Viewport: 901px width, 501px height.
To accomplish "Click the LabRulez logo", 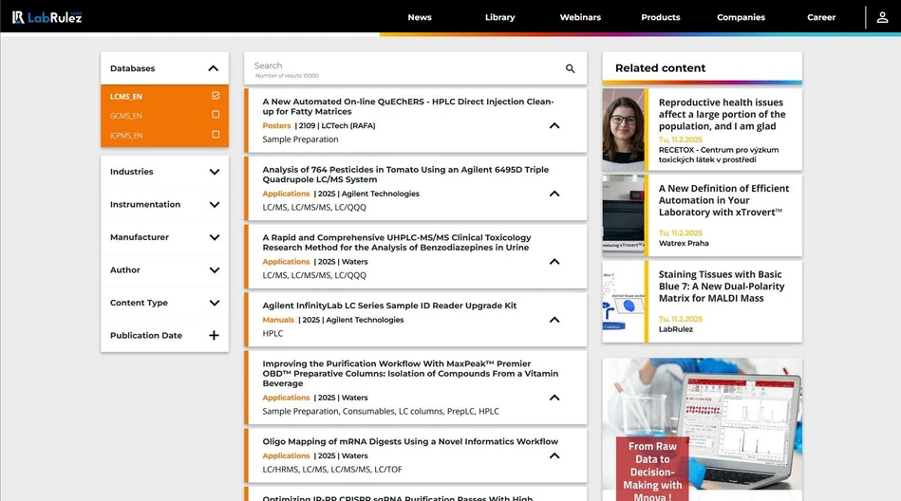I will pyautogui.click(x=47, y=17).
